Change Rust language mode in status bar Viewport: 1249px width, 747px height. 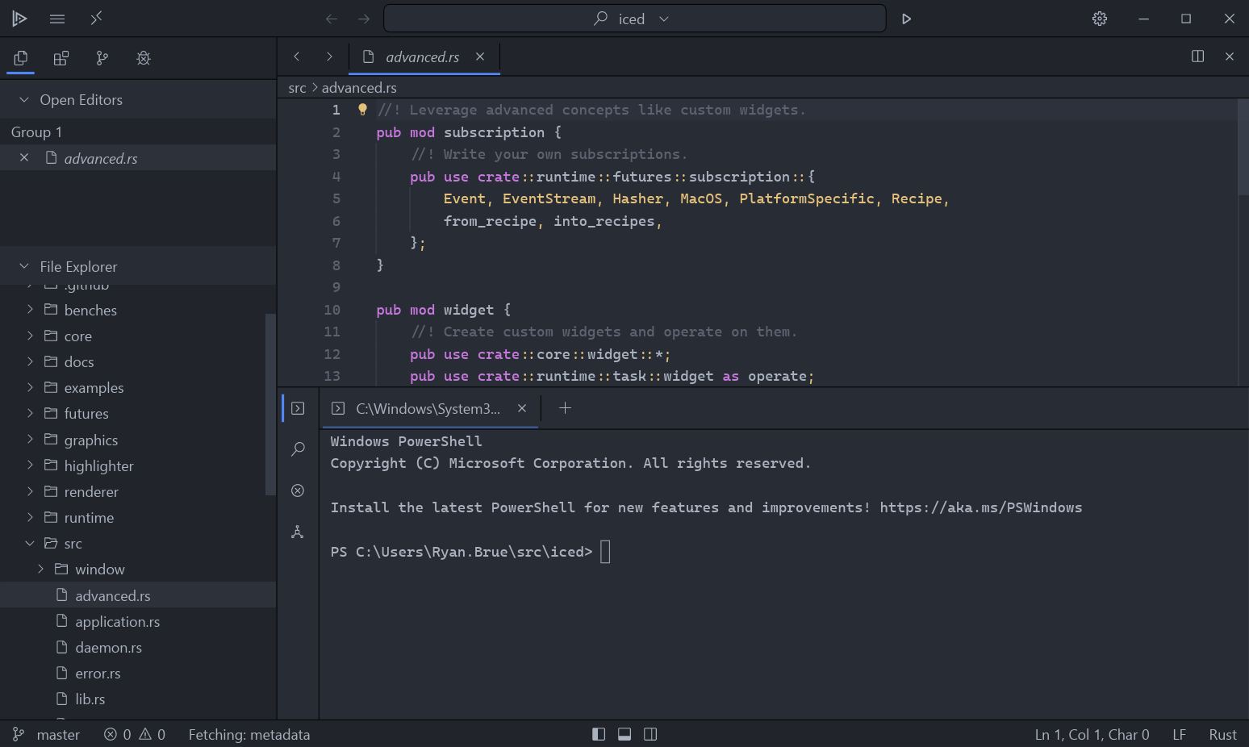click(x=1222, y=734)
